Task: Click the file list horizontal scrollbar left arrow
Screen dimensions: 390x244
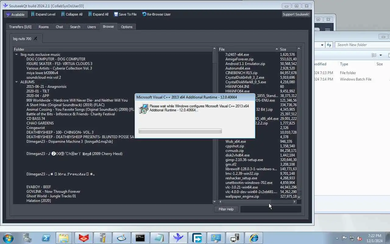Action: [221, 202]
